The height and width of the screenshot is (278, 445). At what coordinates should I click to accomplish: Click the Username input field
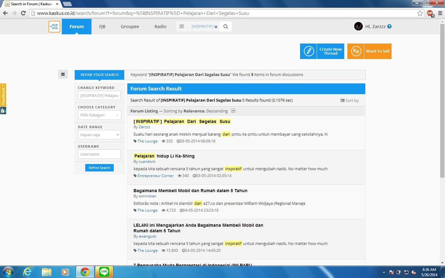tap(99, 154)
